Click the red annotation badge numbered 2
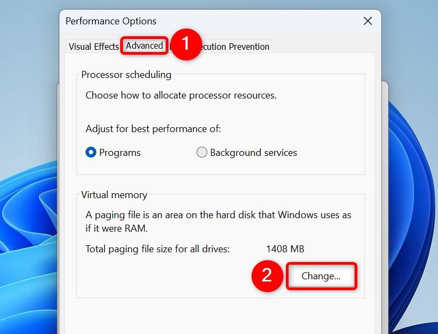438x334 pixels. click(267, 276)
